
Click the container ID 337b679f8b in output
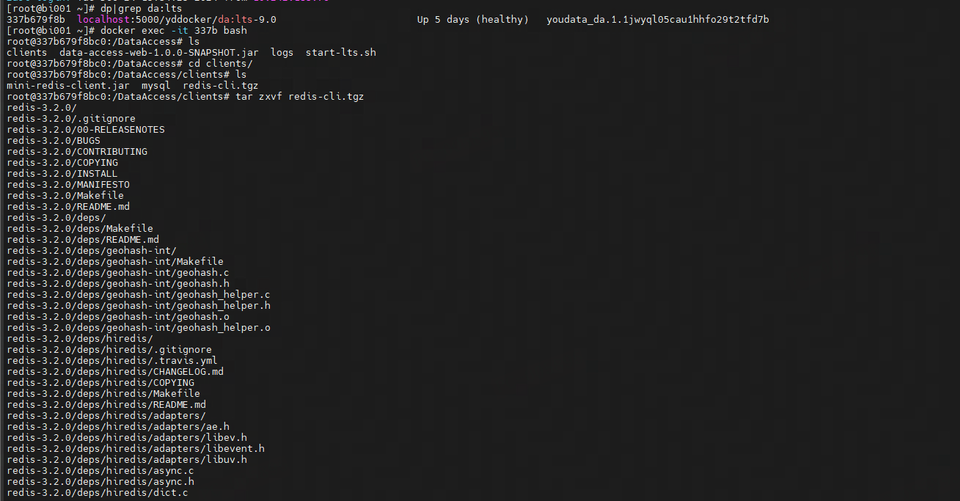pos(36,20)
